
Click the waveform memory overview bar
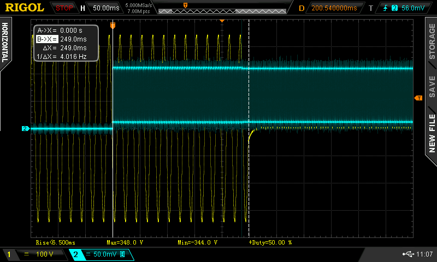click(222, 11)
